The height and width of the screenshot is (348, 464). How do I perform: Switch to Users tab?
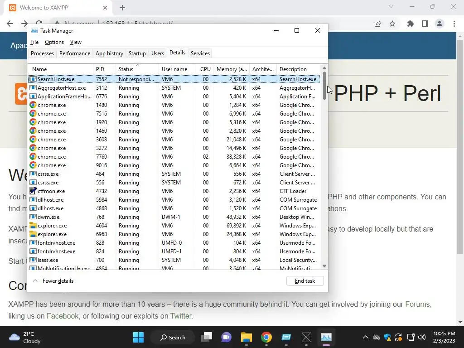pyautogui.click(x=157, y=53)
